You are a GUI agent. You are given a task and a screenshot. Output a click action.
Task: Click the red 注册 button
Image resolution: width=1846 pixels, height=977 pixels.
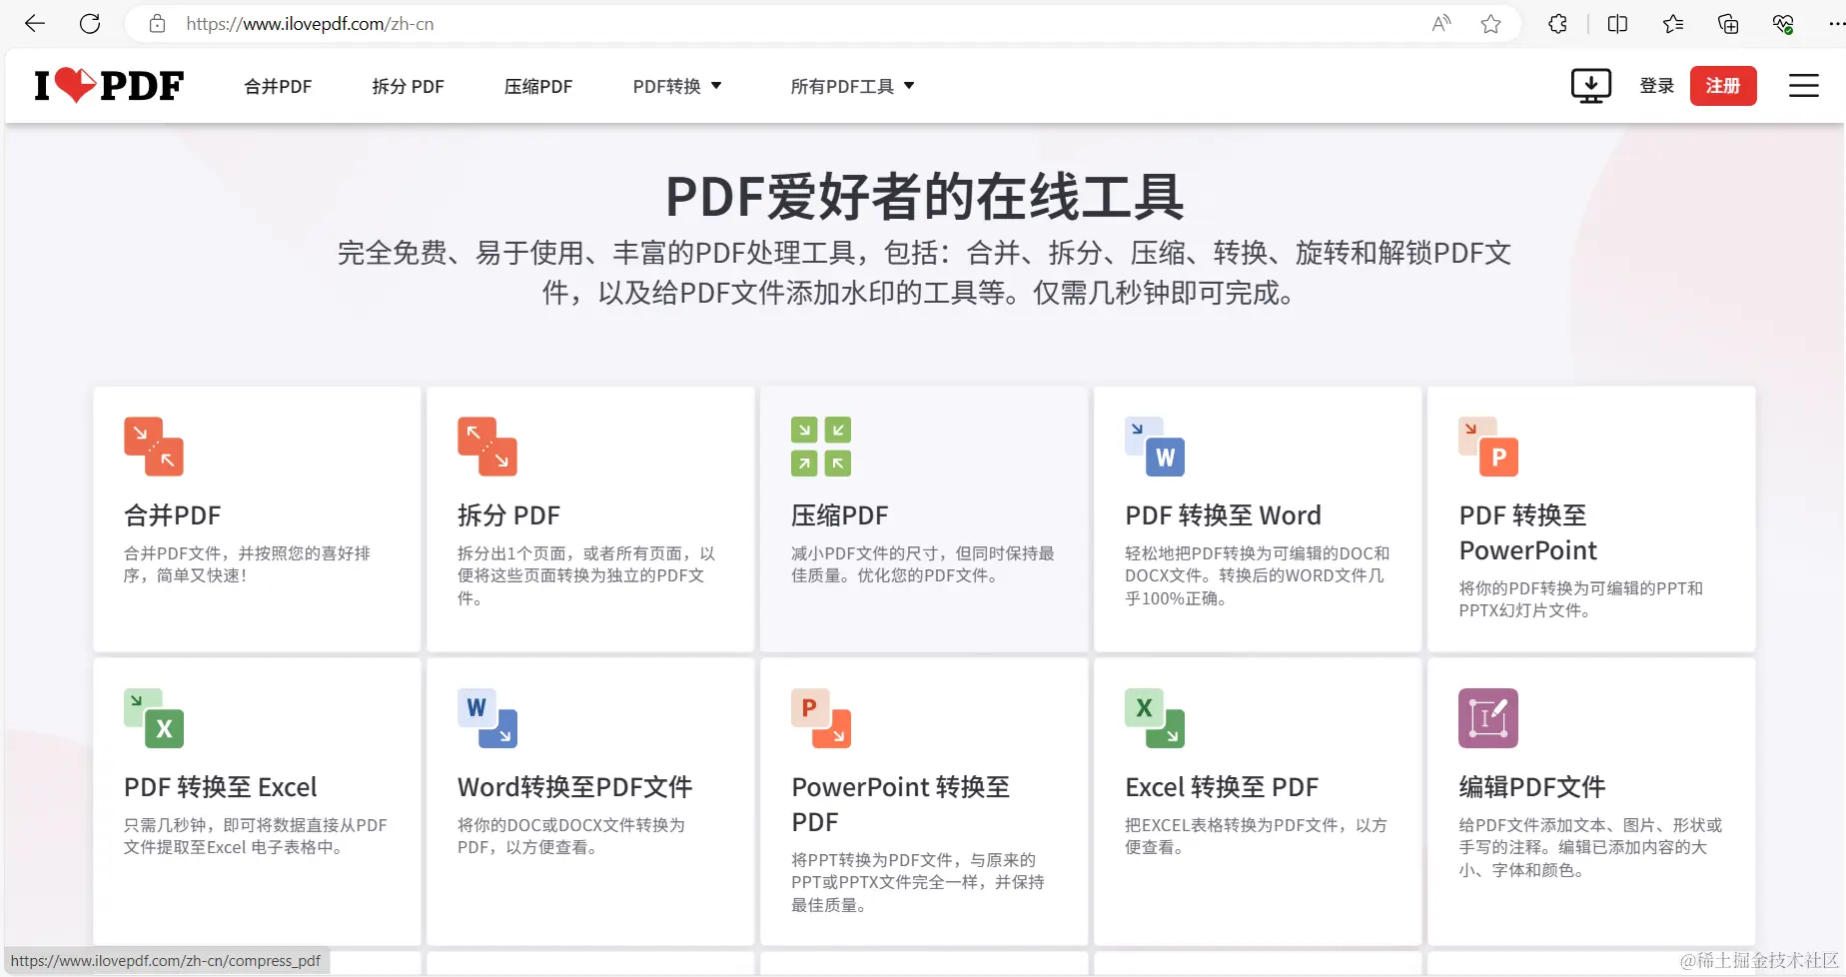point(1723,86)
